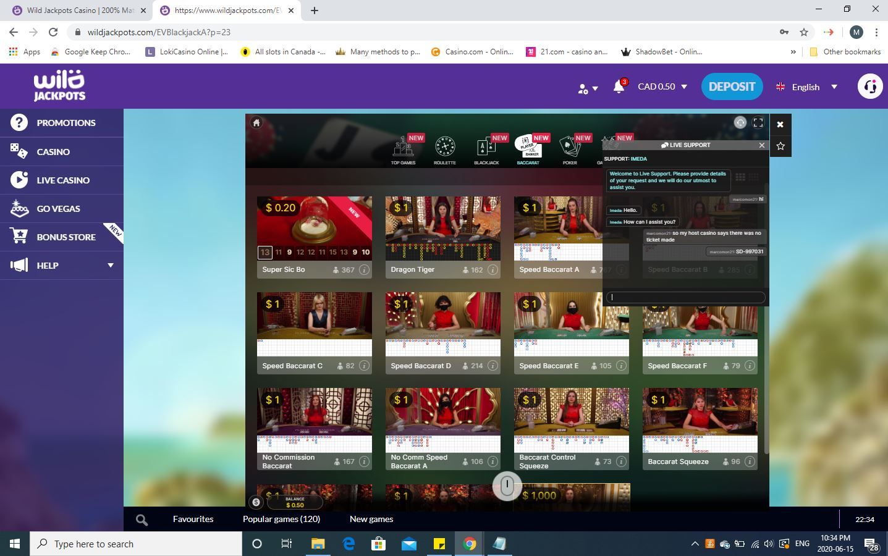Click the search magnifier in the bottom bar

(x=142, y=520)
